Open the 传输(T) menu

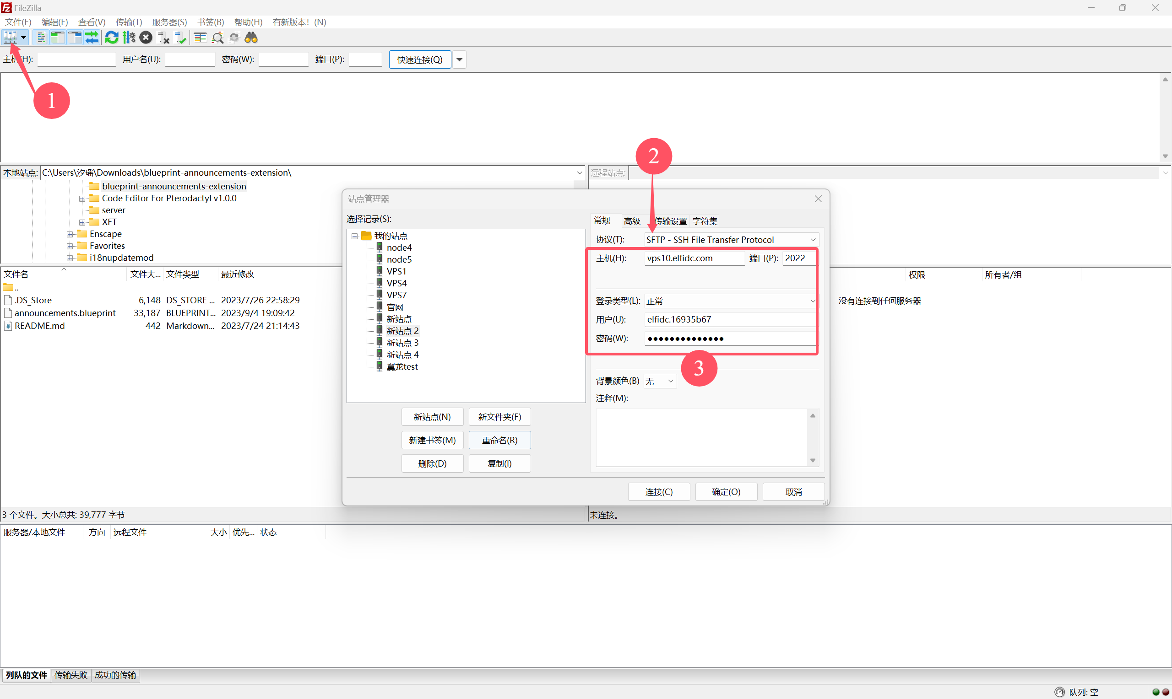click(x=129, y=22)
